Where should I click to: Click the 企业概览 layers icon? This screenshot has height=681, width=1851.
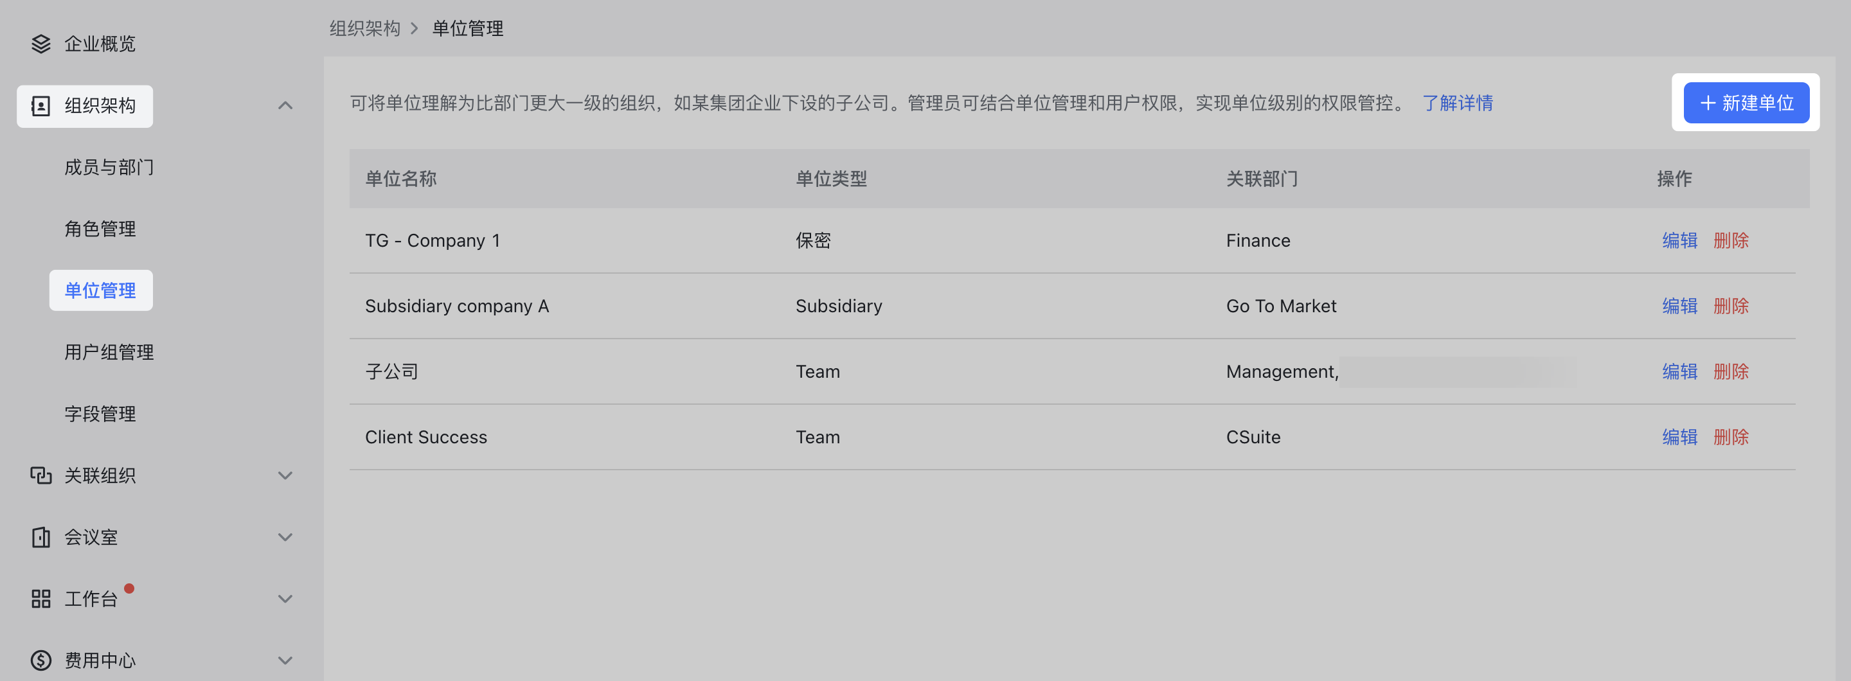point(41,44)
